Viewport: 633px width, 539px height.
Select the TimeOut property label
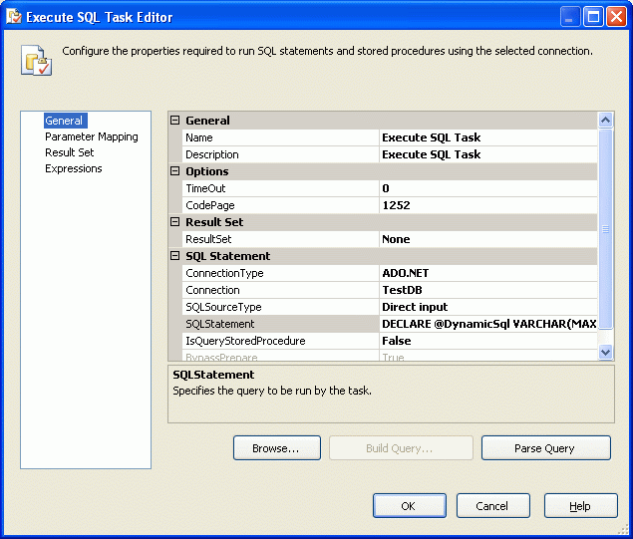[280, 188]
